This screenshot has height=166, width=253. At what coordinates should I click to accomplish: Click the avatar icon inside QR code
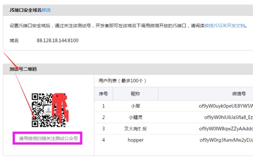48,110
